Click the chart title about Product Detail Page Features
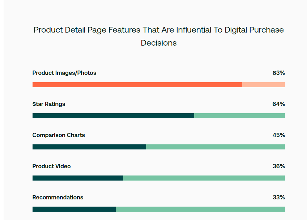This screenshot has width=307, height=220. coord(158,36)
